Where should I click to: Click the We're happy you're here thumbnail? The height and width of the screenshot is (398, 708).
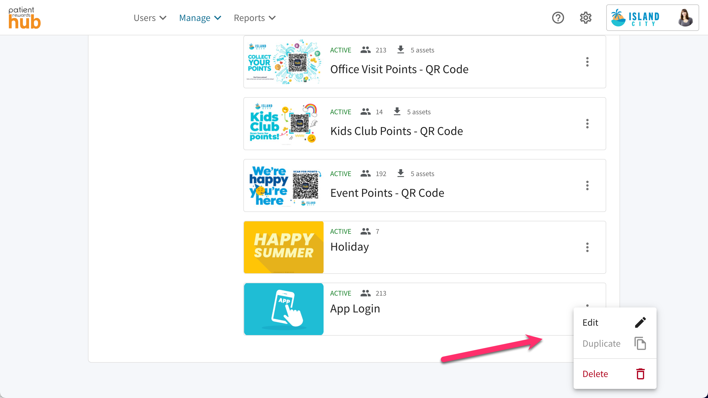(284, 185)
